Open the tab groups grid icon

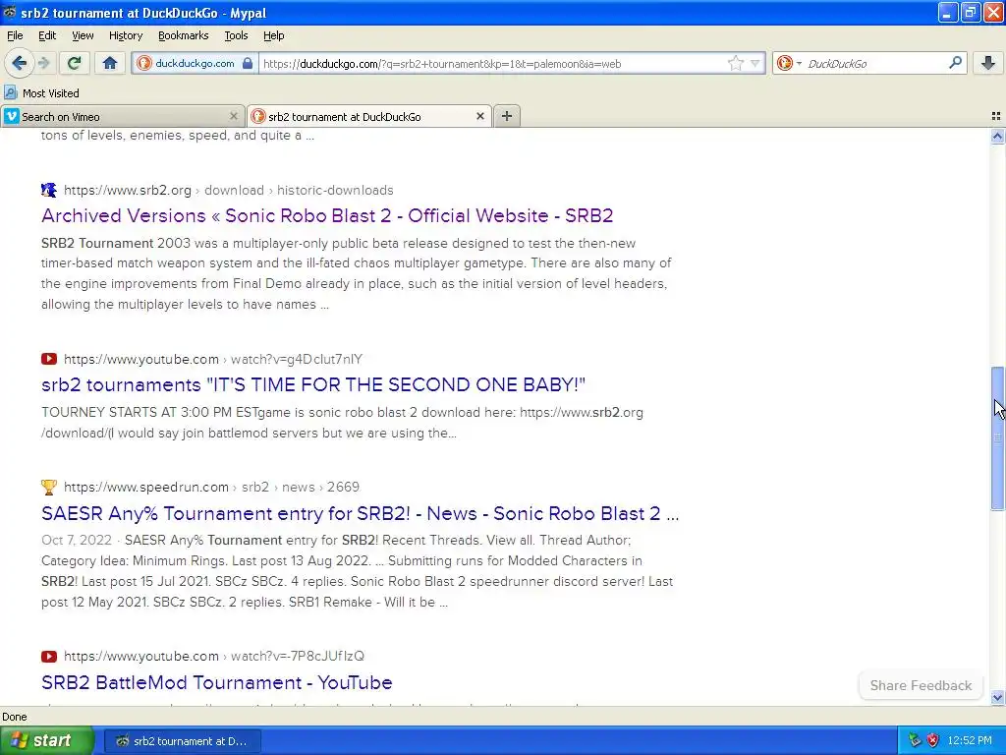click(996, 116)
